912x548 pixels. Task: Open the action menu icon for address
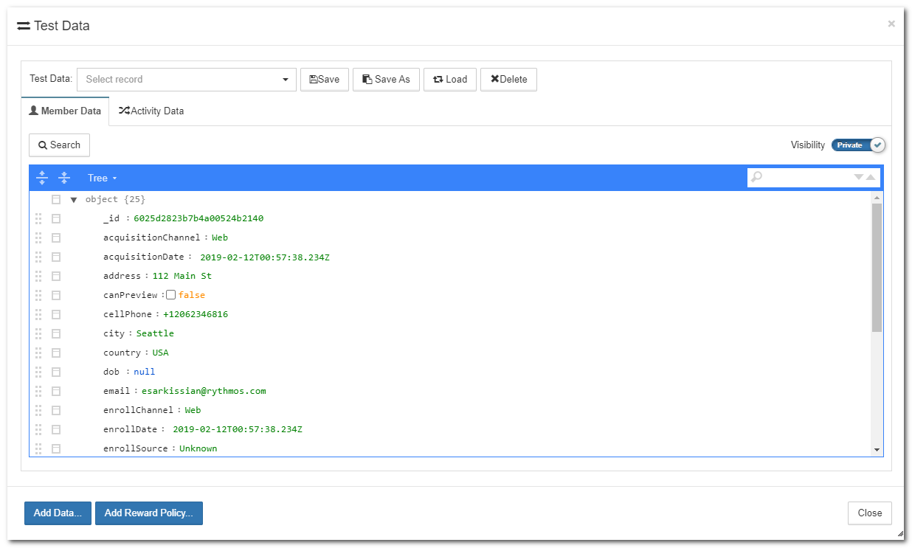tap(56, 276)
